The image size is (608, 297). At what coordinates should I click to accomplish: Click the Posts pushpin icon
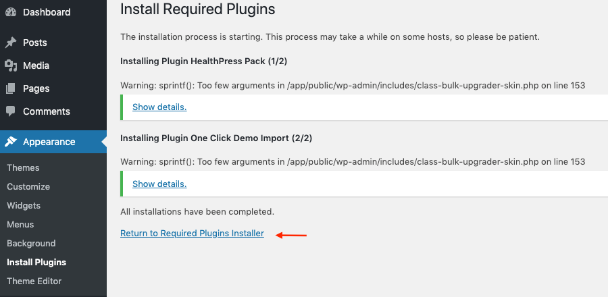[x=11, y=43]
